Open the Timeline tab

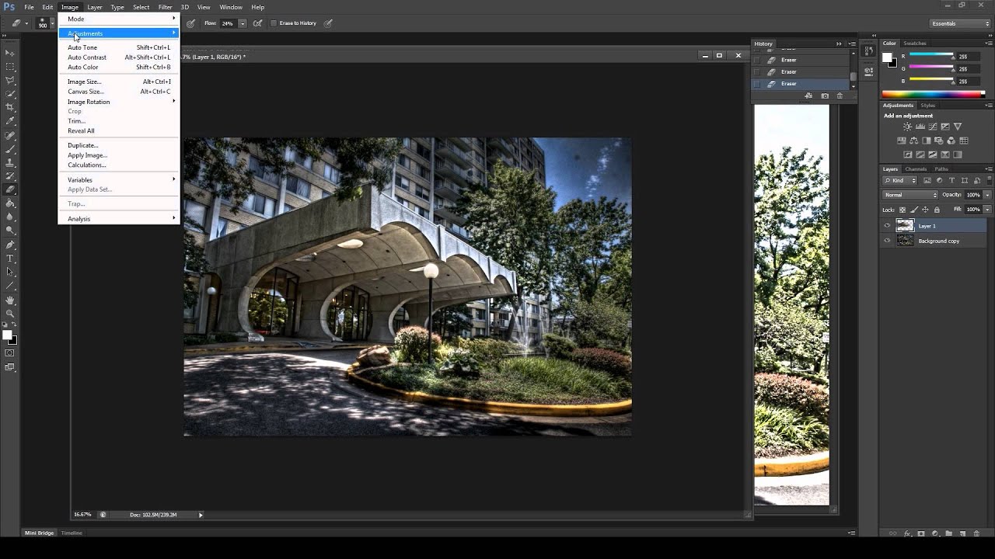click(x=72, y=533)
